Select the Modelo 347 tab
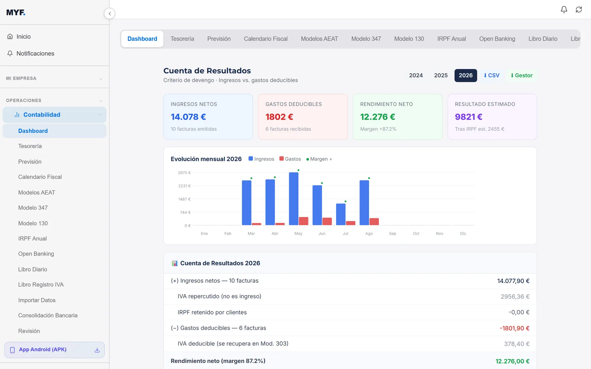591x369 pixels. [366, 39]
